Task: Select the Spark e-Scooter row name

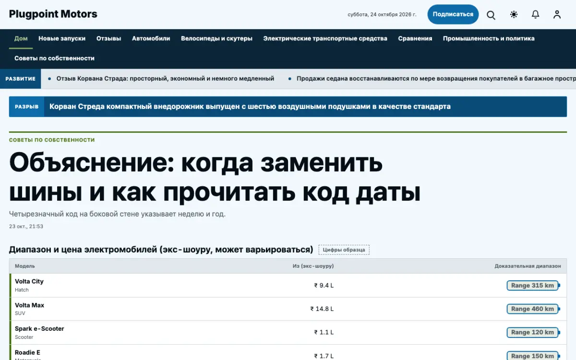Action: click(39, 329)
